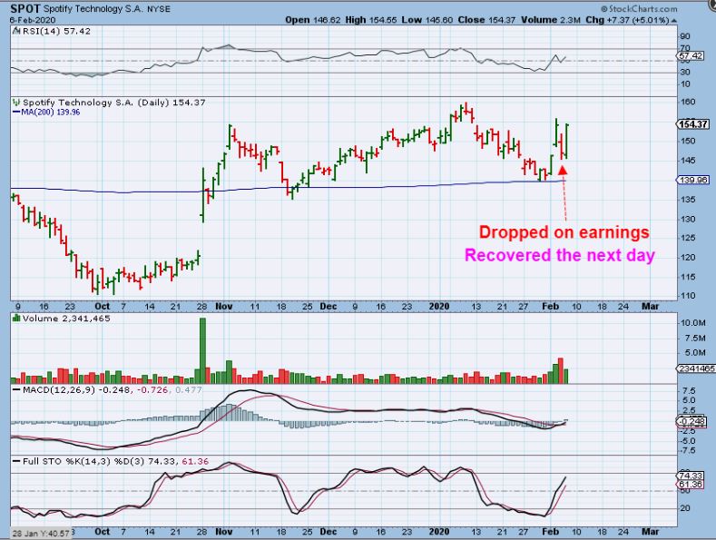The image size is (716, 540).
Task: Click the 74.33 stochastic %K tag on right axis
Action: click(x=690, y=476)
